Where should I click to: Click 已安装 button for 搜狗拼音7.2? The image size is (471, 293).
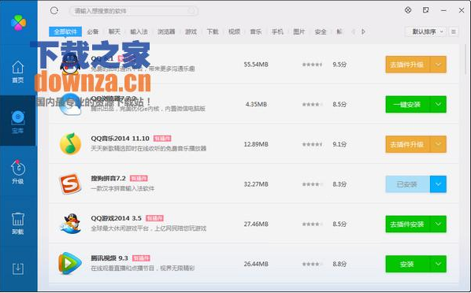[408, 184]
